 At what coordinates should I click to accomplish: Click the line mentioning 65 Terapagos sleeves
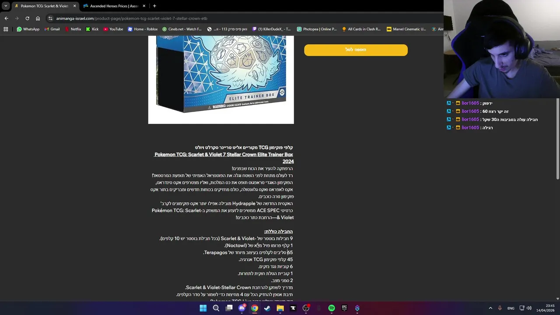coord(248,252)
